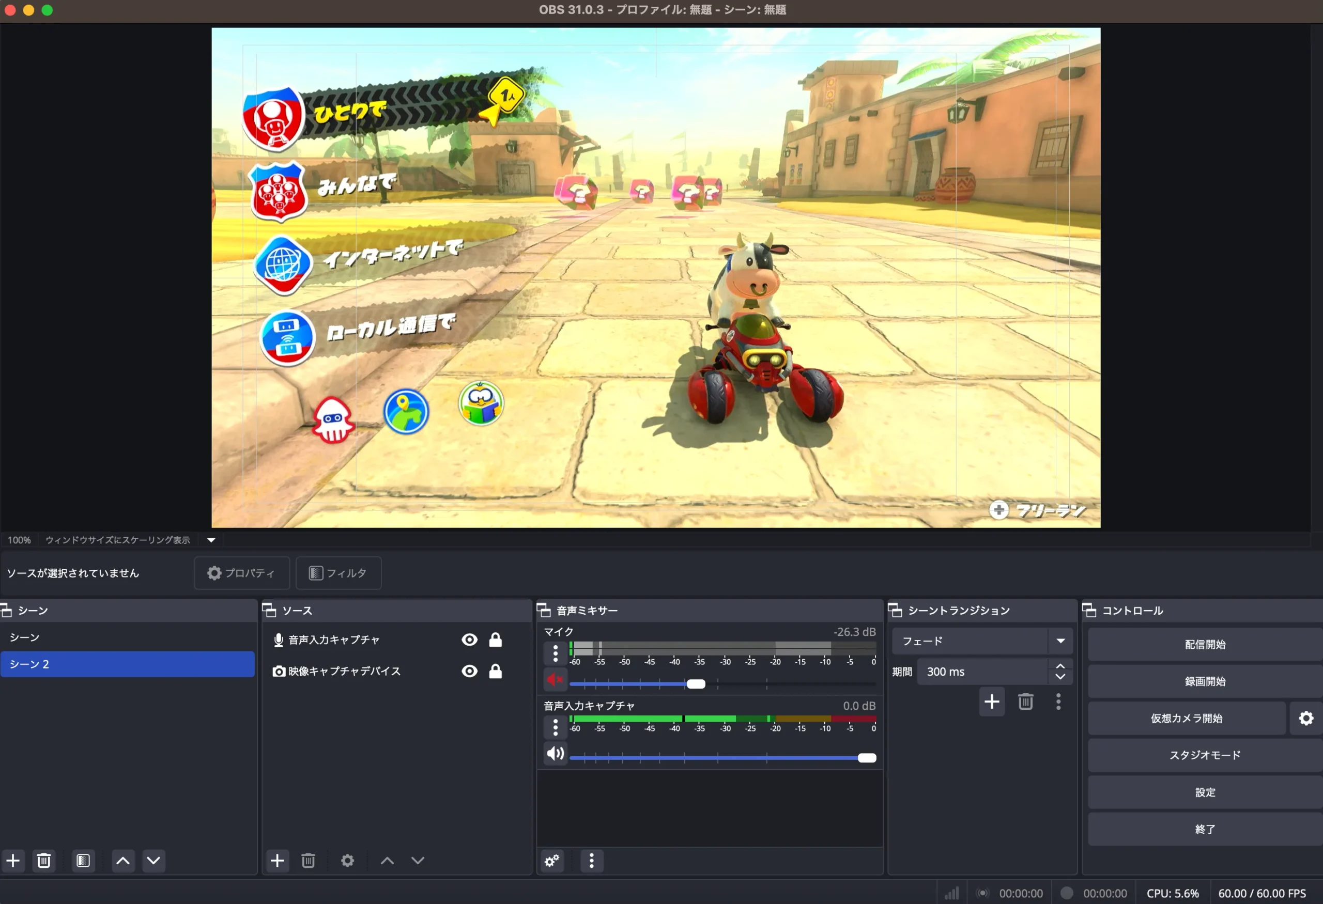Unmute the マイク channel
The width and height of the screenshot is (1323, 904).
tap(556, 679)
